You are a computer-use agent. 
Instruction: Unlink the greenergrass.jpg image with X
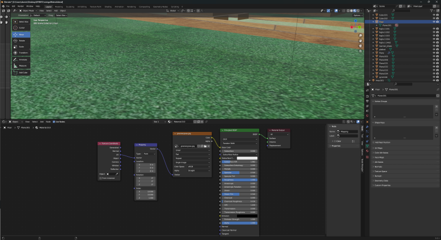[208, 146]
